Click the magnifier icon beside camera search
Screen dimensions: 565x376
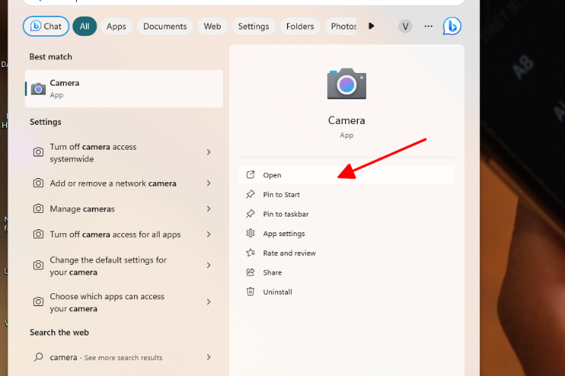38,357
